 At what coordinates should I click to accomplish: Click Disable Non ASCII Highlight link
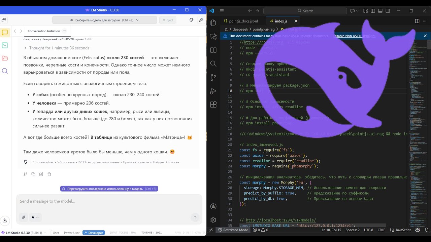(x=354, y=36)
